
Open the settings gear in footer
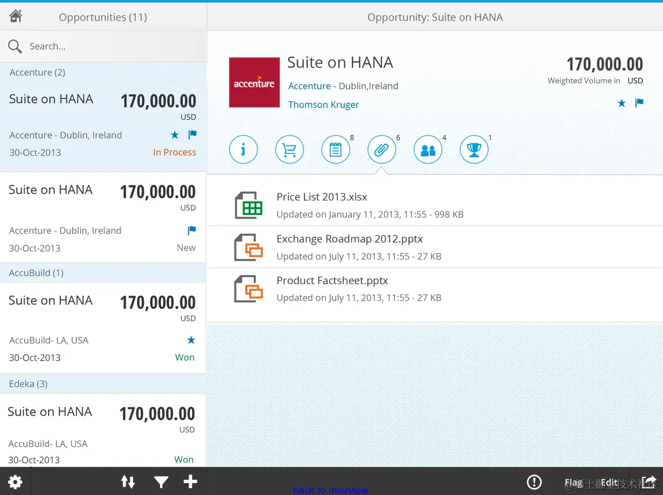click(15, 482)
